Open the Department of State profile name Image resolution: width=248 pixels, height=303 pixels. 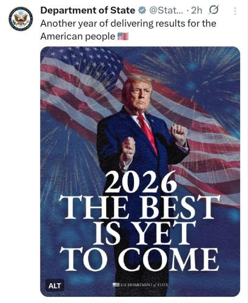tap(88, 10)
